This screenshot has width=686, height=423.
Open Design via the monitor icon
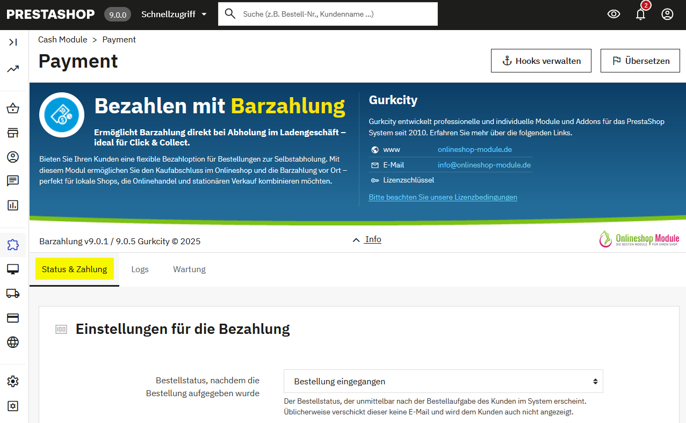[13, 269]
